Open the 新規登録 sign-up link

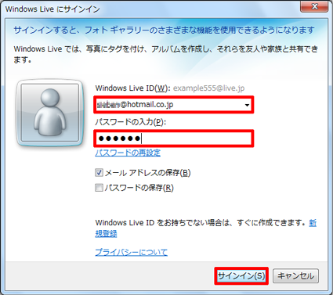coord(106,233)
